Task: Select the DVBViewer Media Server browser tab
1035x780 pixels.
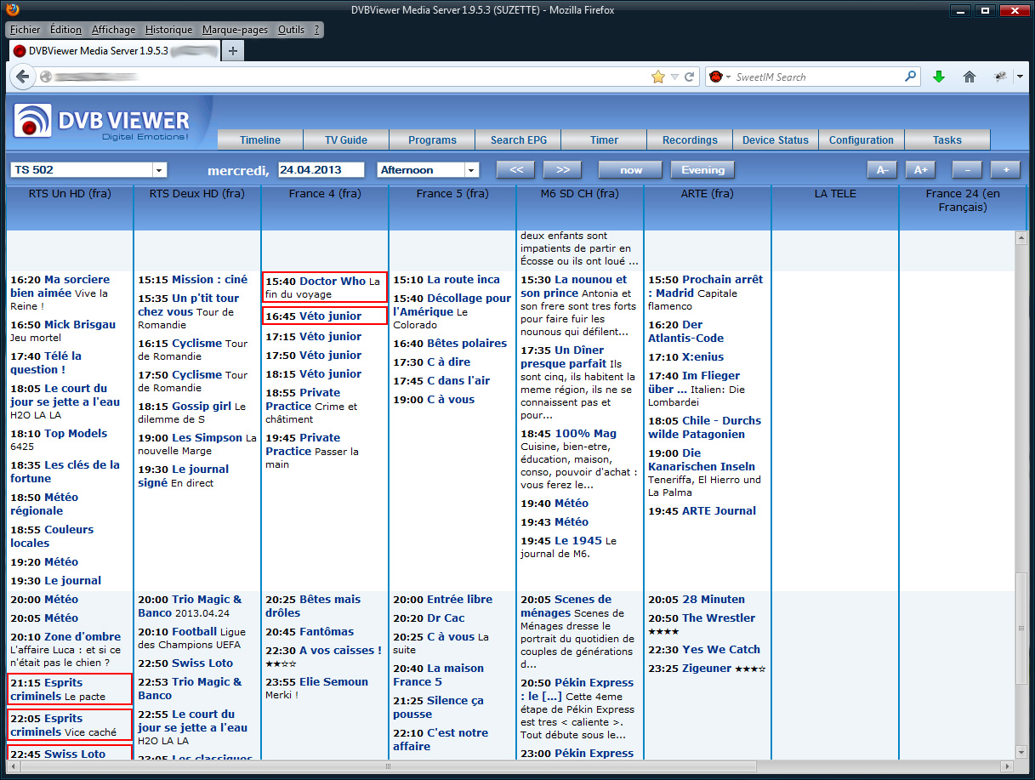Action: coord(114,51)
